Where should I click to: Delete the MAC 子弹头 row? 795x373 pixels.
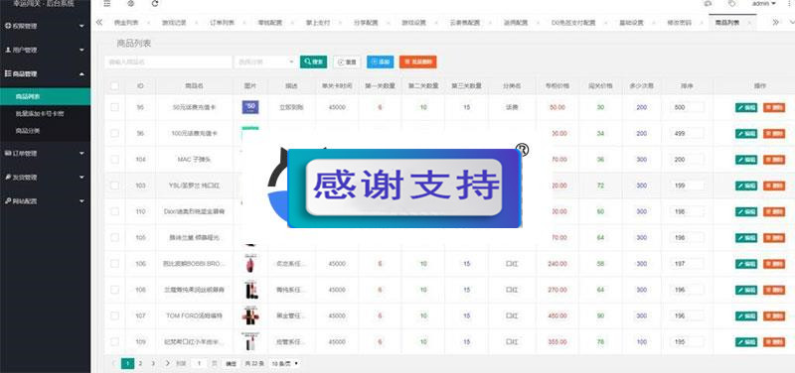(774, 160)
